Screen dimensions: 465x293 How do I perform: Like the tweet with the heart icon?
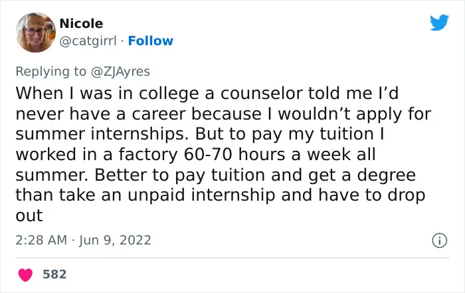25,274
